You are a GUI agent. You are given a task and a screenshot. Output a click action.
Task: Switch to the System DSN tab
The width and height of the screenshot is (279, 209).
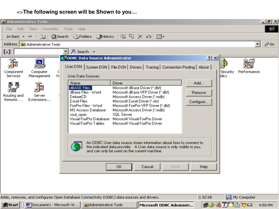pyautogui.click(x=96, y=67)
